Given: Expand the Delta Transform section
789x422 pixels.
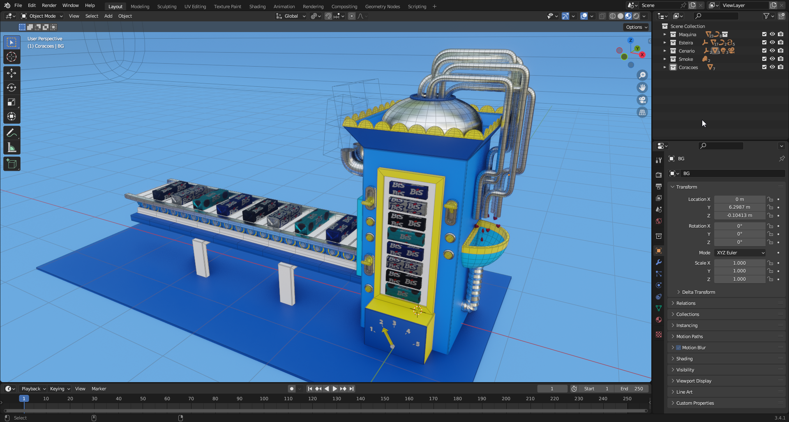Looking at the screenshot, I should [698, 292].
